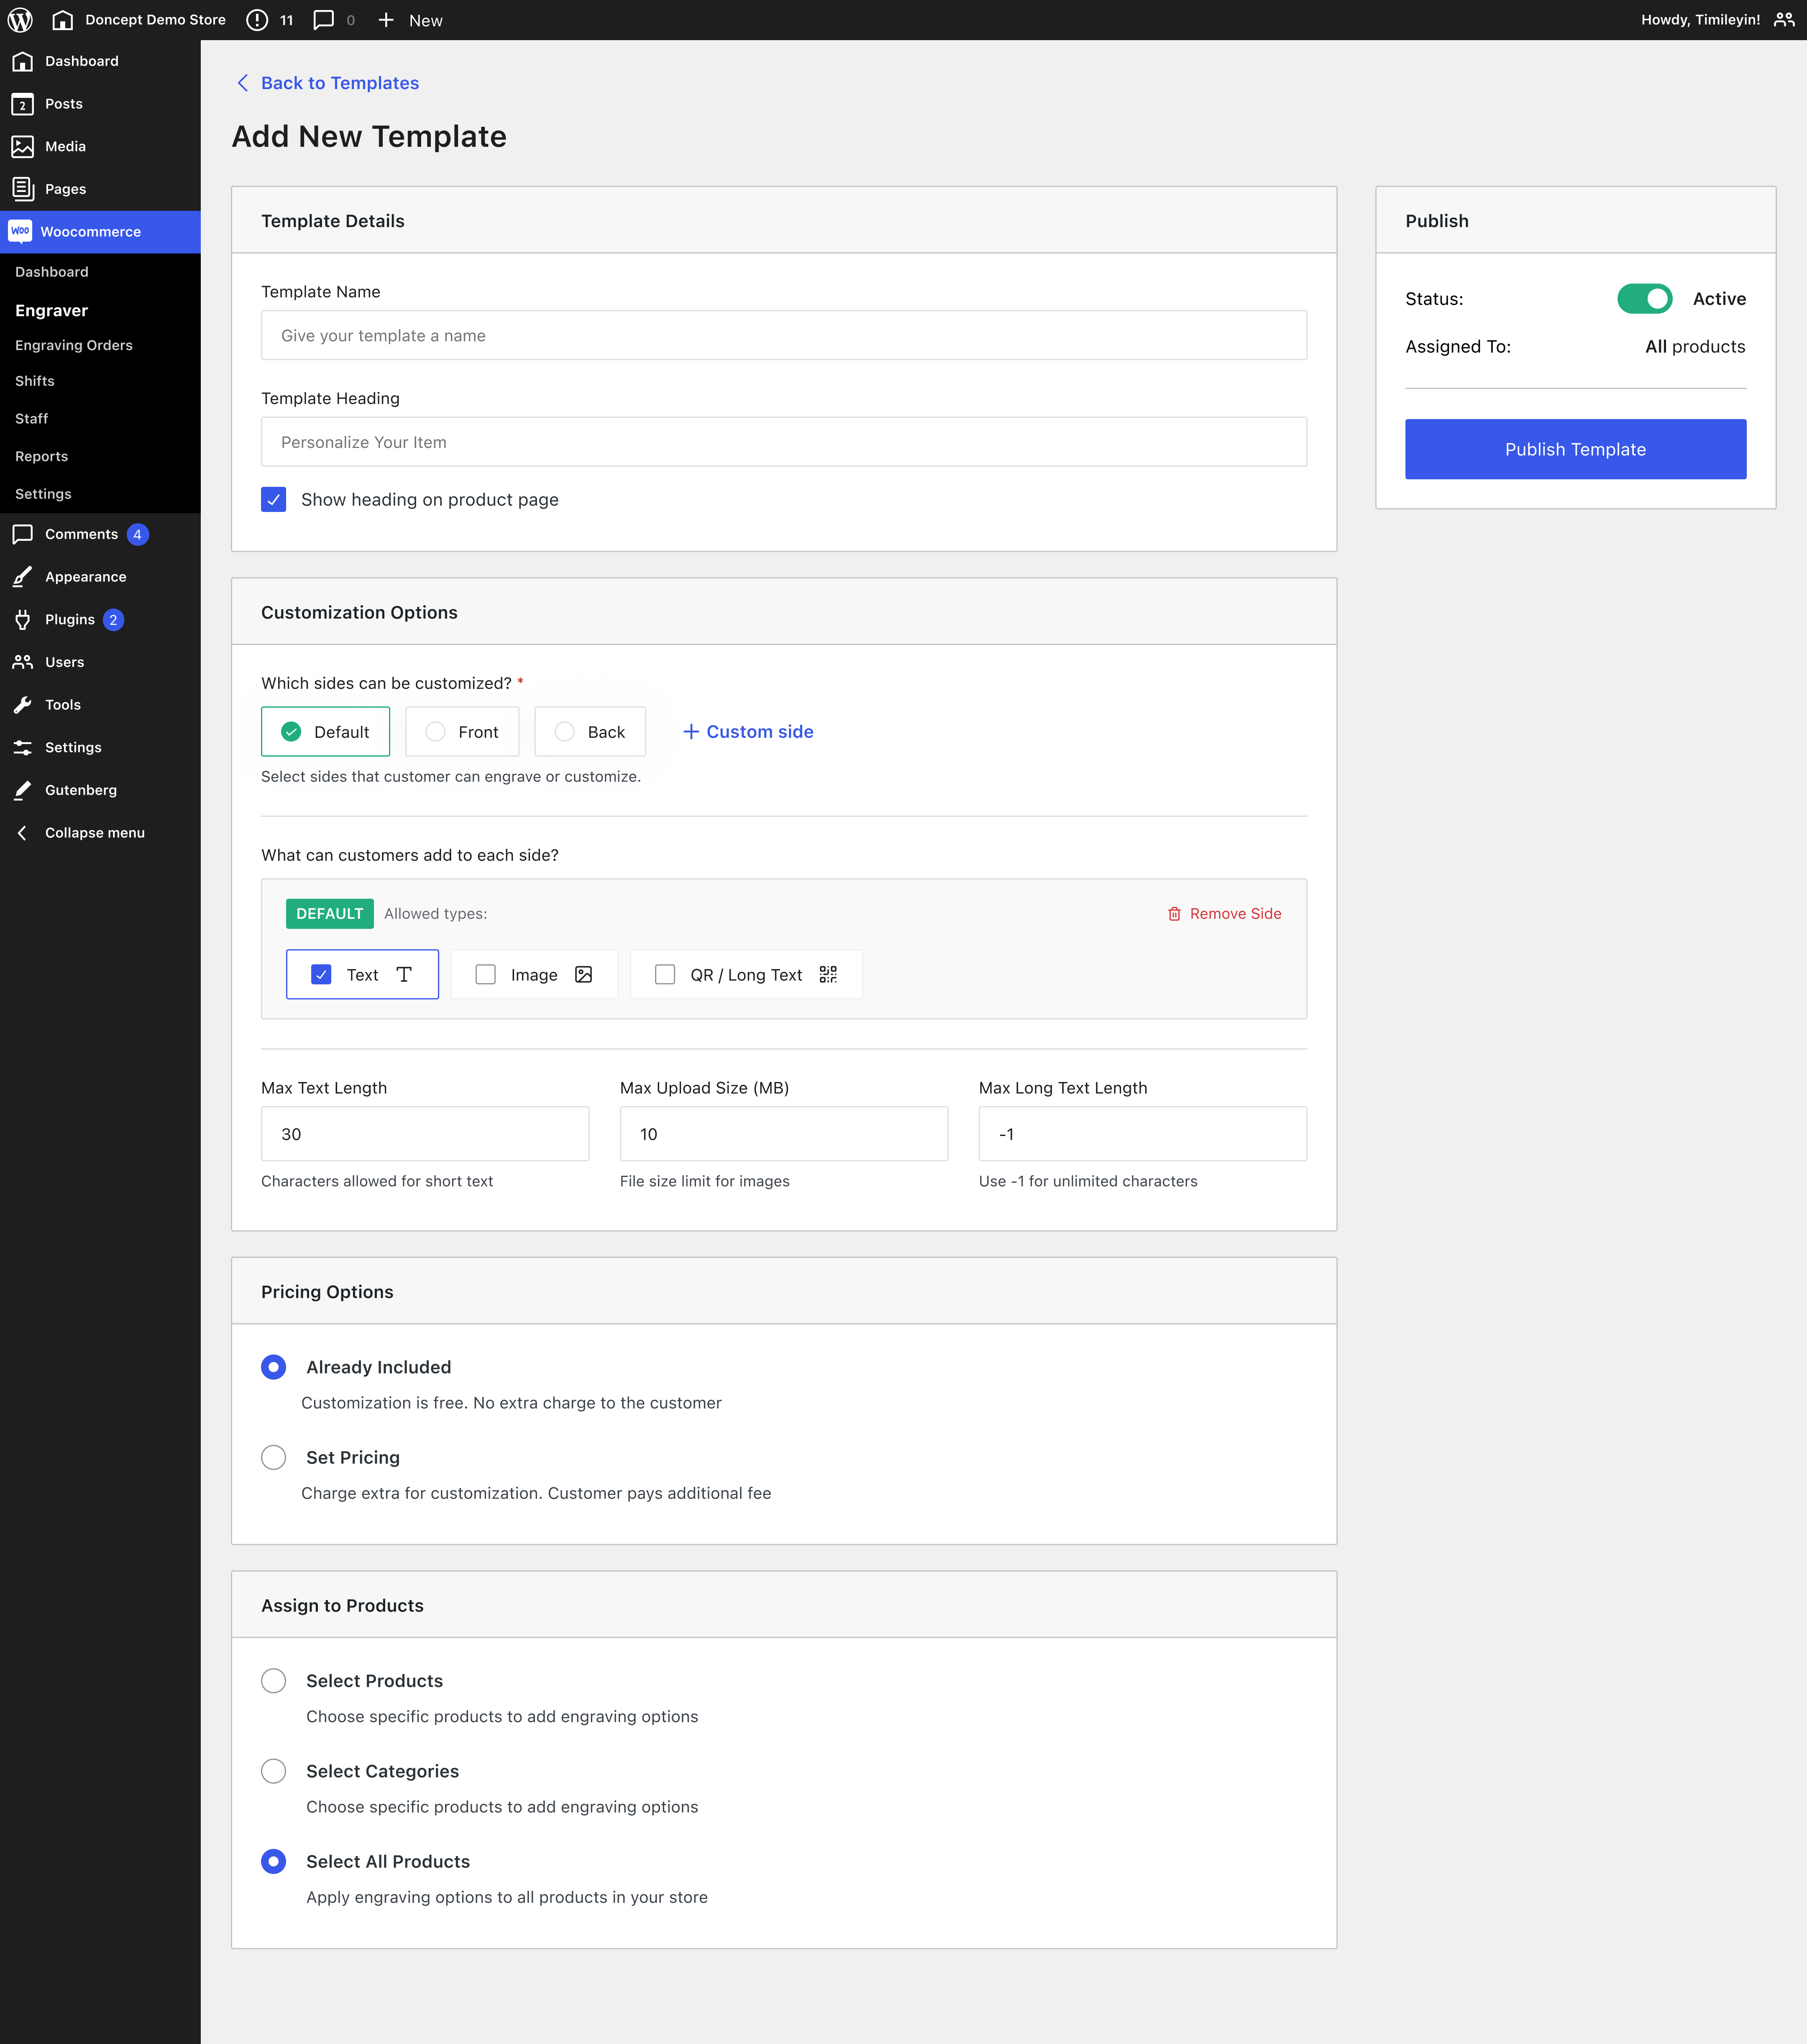This screenshot has height=2044, width=1807.
Task: Open the Staff submenu item
Action: click(x=32, y=419)
